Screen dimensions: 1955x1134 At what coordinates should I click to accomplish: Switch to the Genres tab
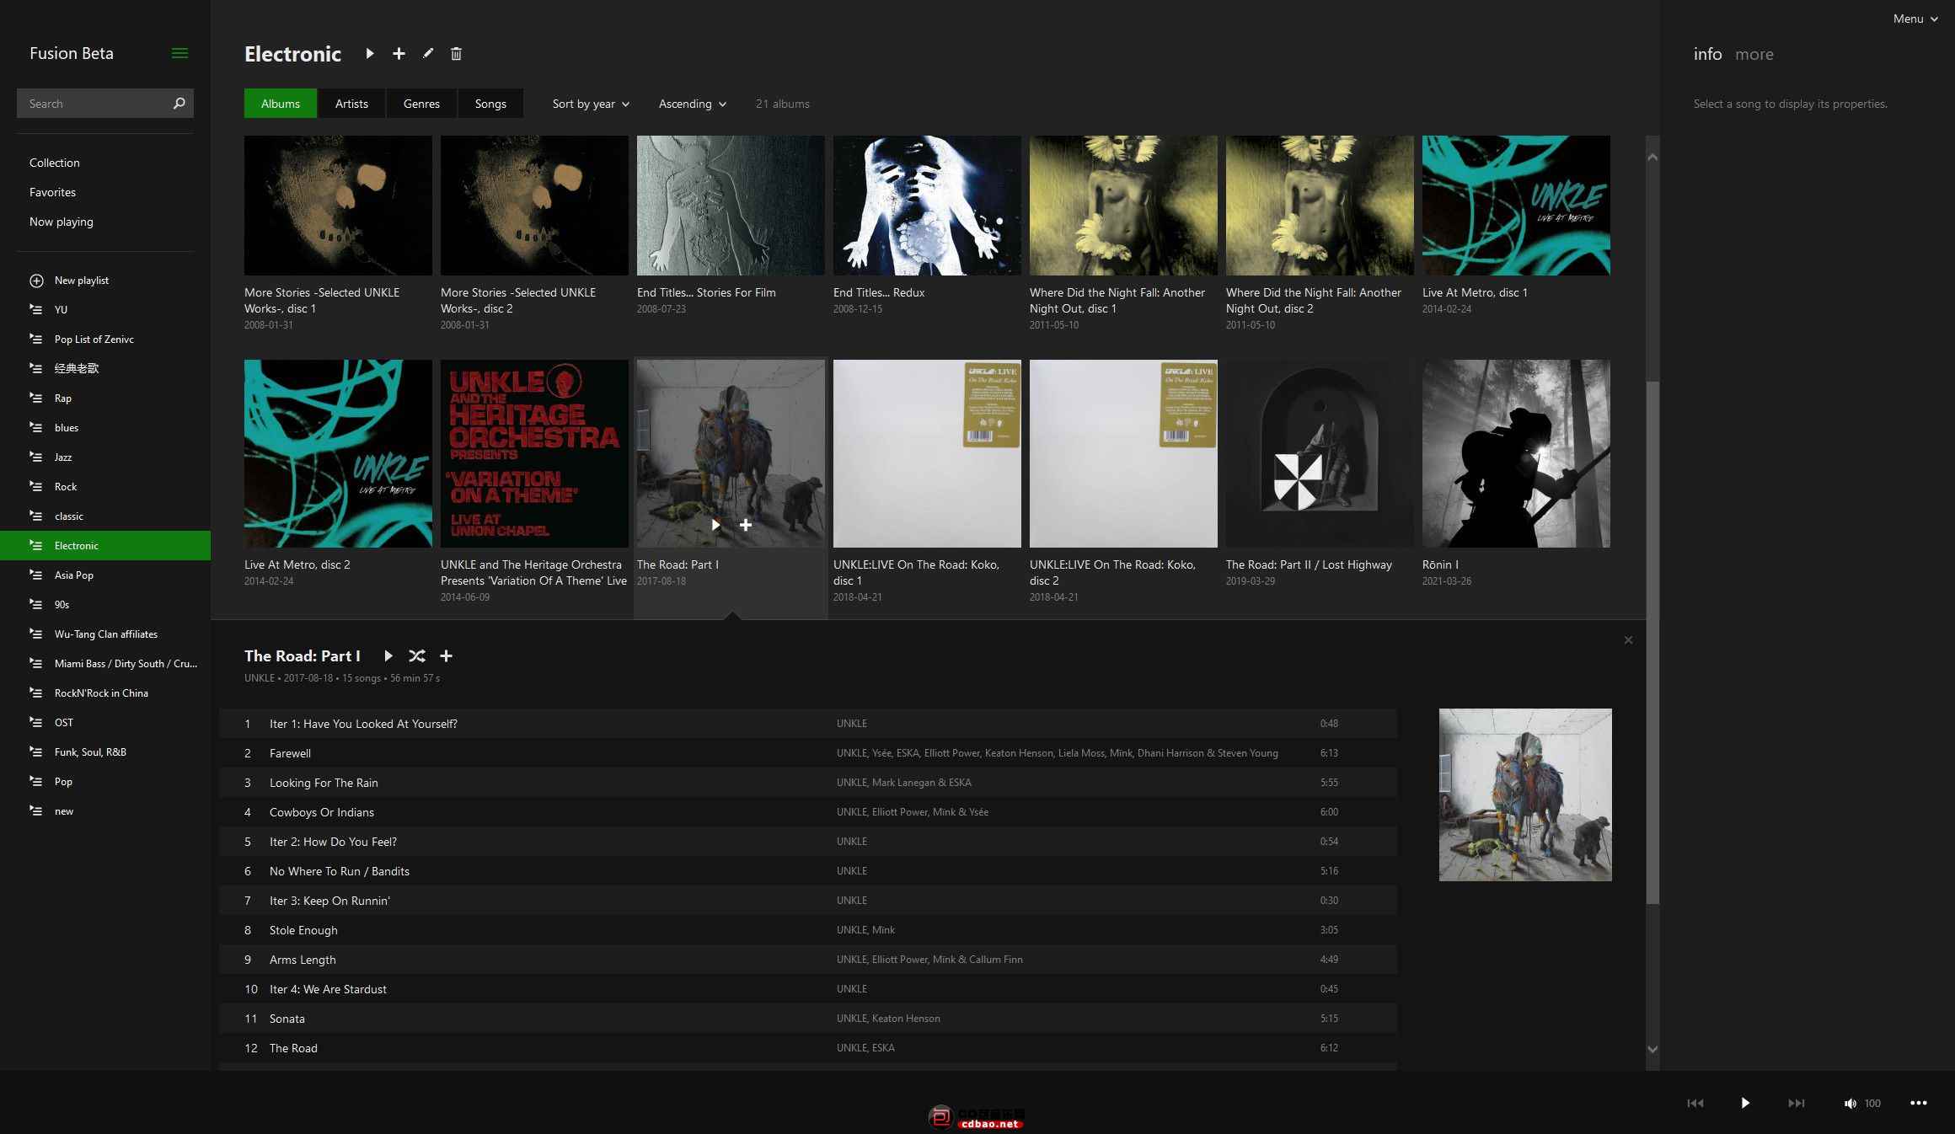[421, 104]
